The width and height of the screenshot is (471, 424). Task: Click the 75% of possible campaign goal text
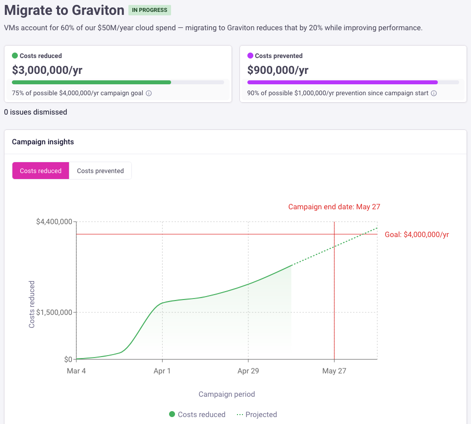tap(77, 93)
